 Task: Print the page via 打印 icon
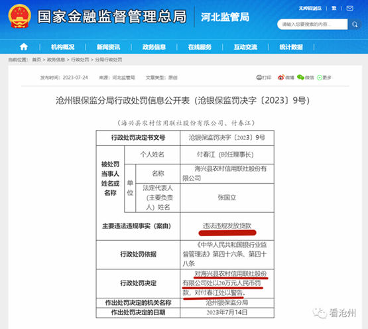264,78
